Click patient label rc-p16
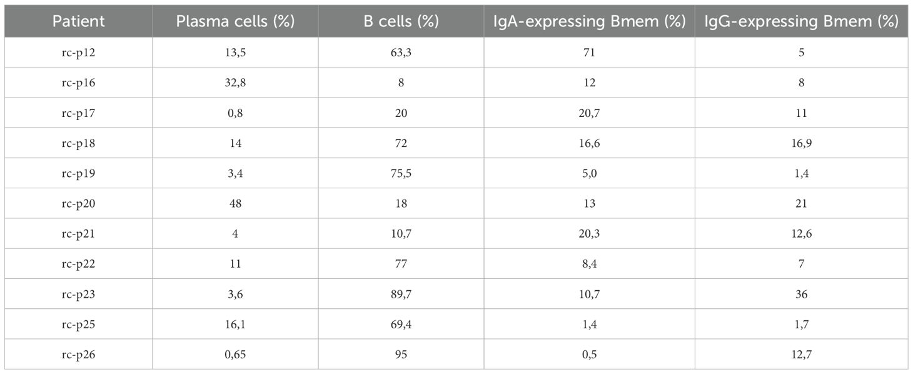The height and width of the screenshot is (374, 913). click(79, 83)
